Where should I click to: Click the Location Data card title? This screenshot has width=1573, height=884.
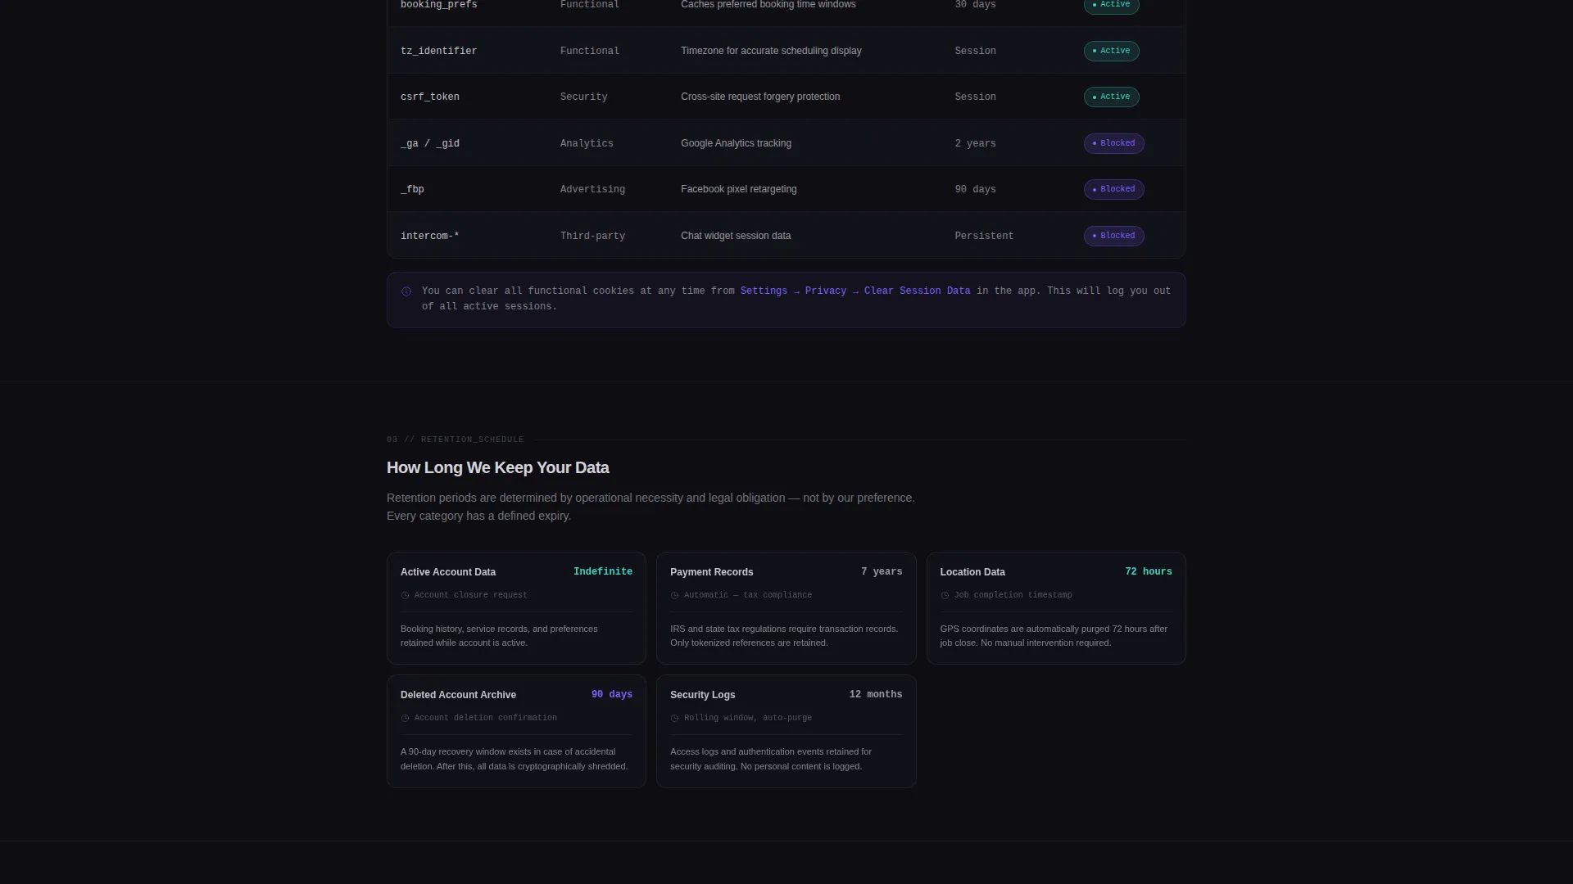pos(972,572)
